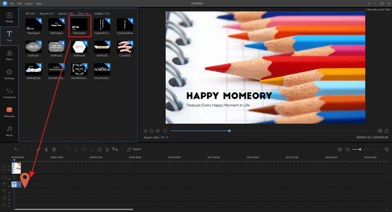Open the Elements panel
This screenshot has width=392, height=212.
pos(9,112)
